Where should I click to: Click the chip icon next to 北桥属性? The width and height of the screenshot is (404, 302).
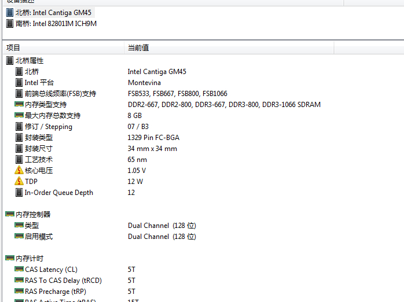tap(9, 61)
